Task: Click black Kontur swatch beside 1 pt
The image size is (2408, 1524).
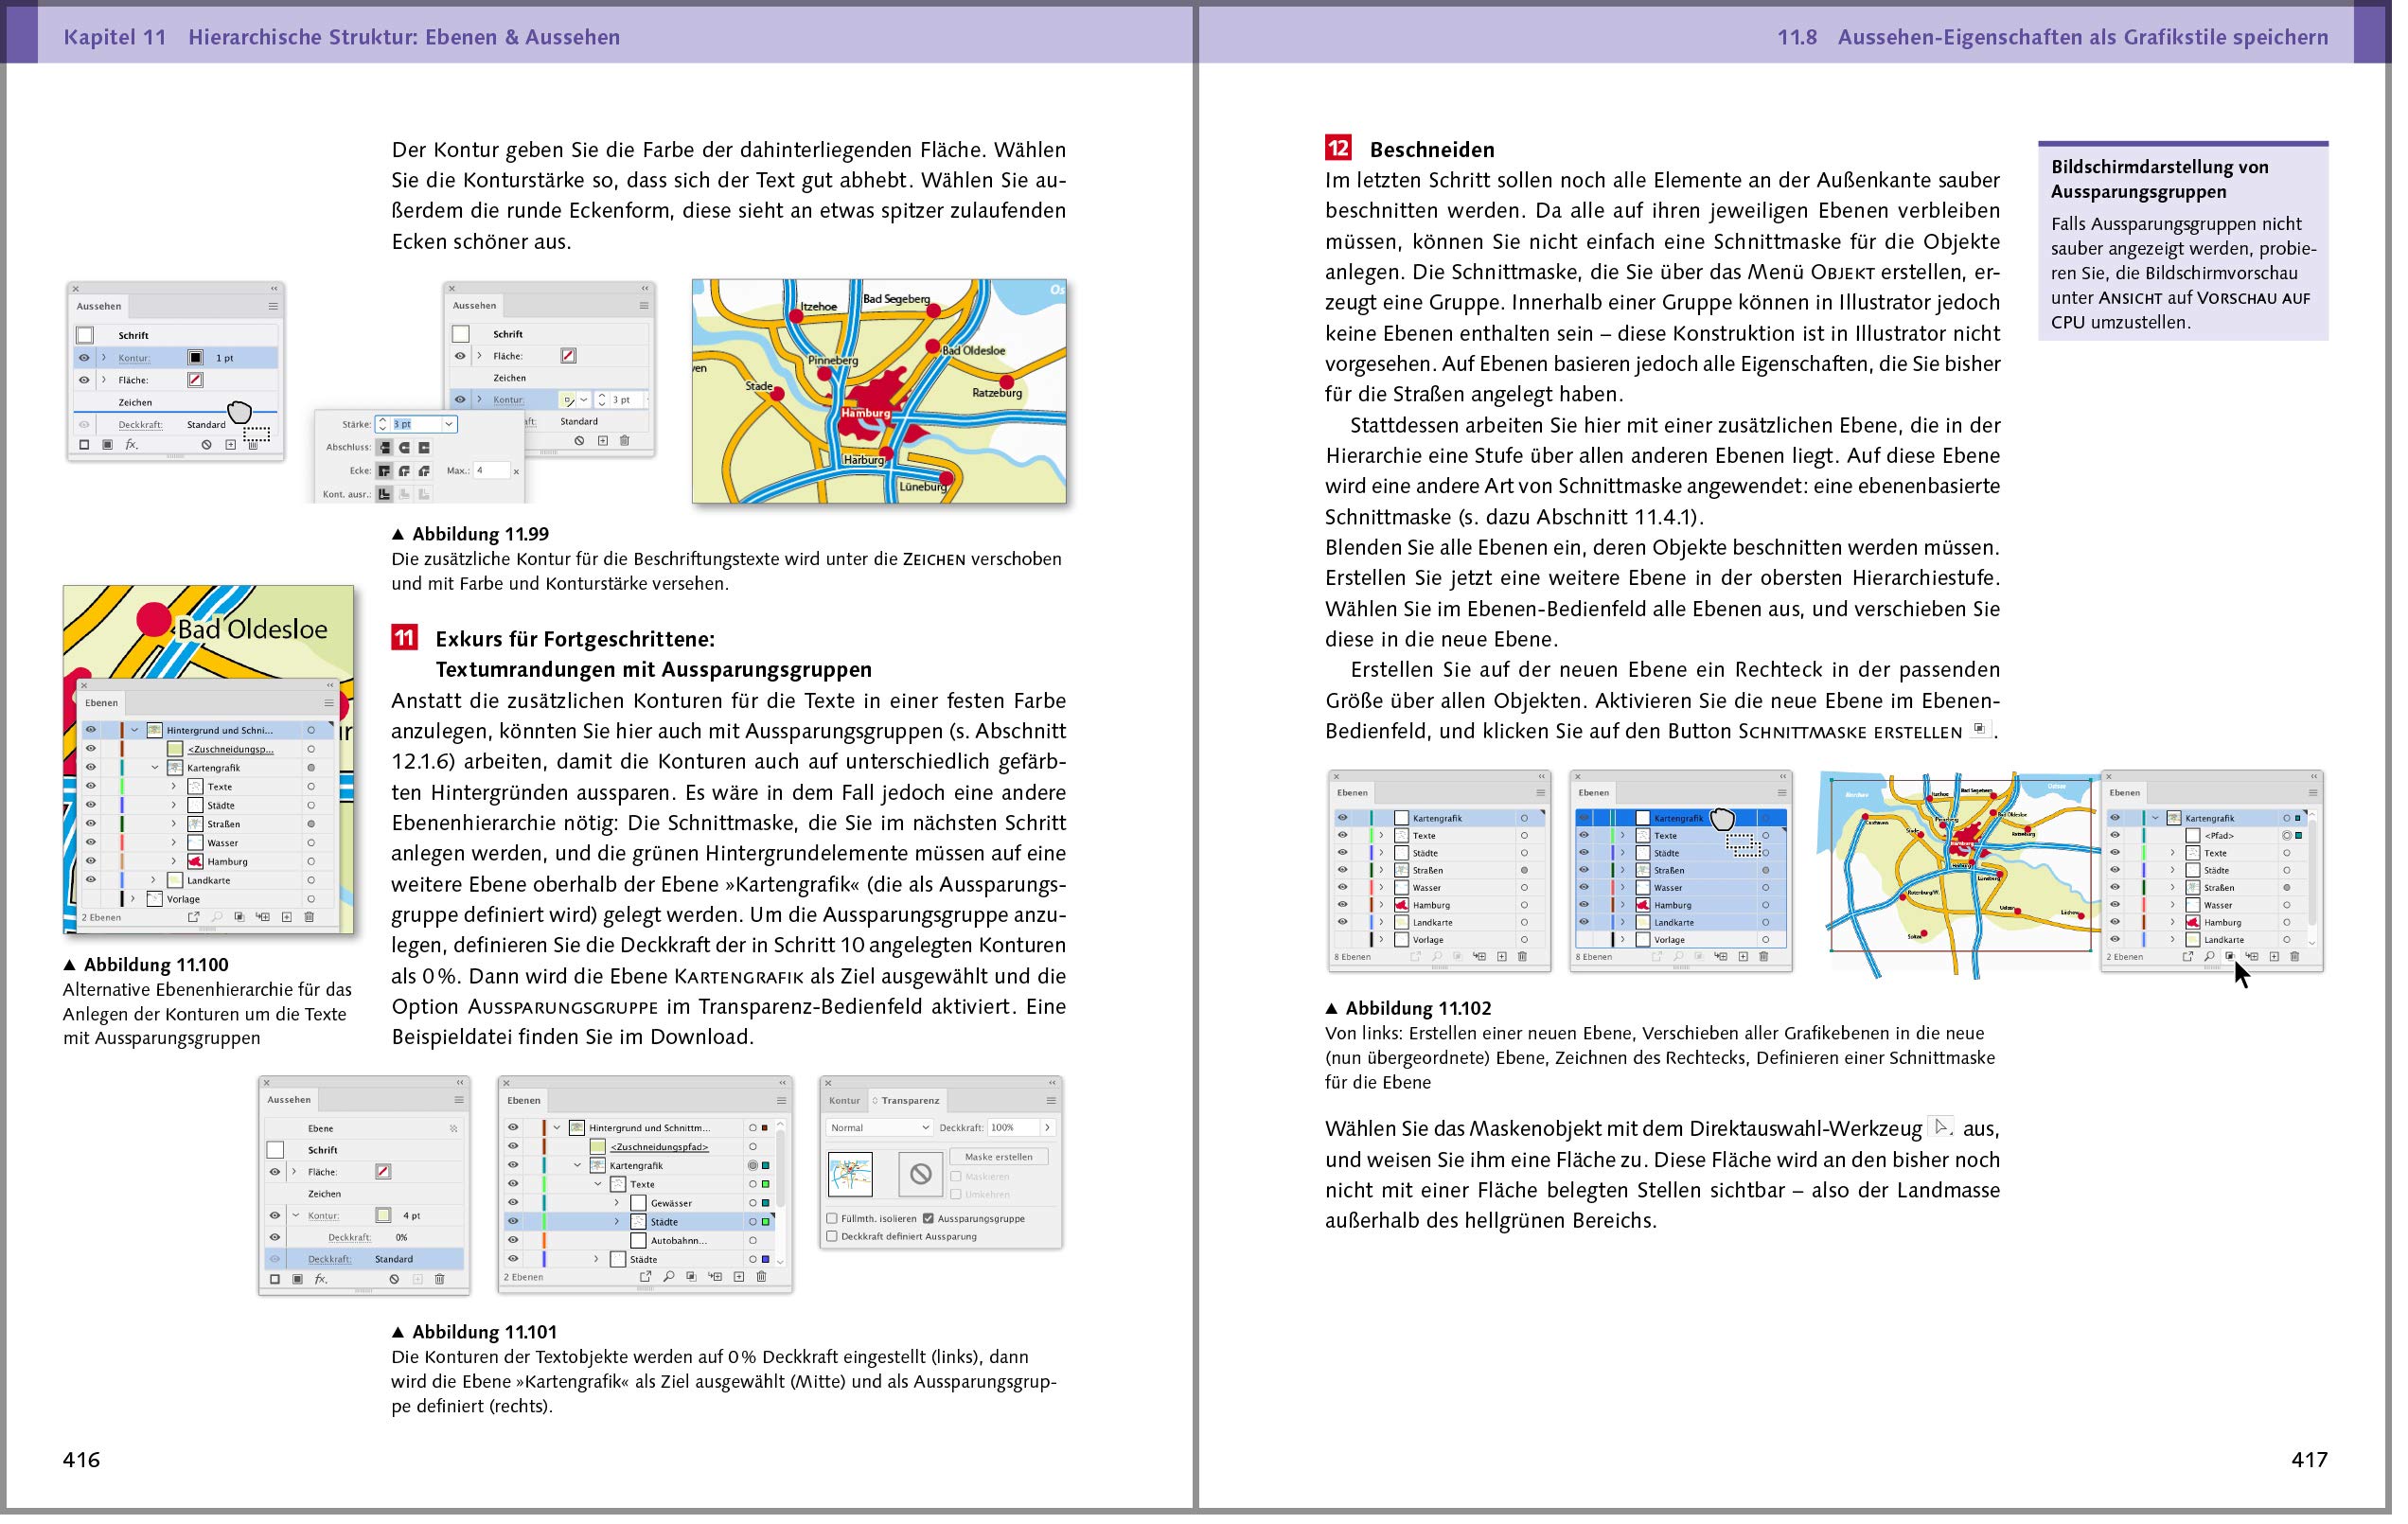Action: 197,360
